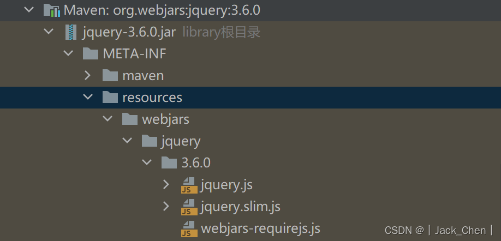Collapse the resources folder
This screenshot has height=241, width=501.
coord(88,97)
